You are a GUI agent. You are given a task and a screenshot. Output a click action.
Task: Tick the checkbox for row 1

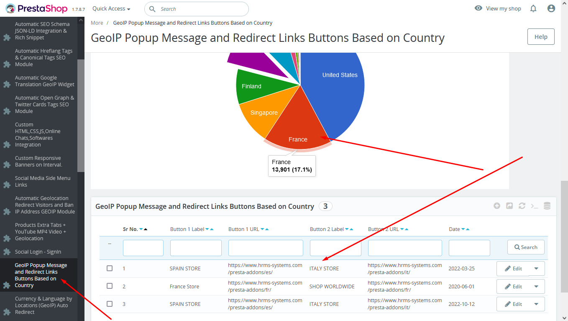[x=110, y=268]
